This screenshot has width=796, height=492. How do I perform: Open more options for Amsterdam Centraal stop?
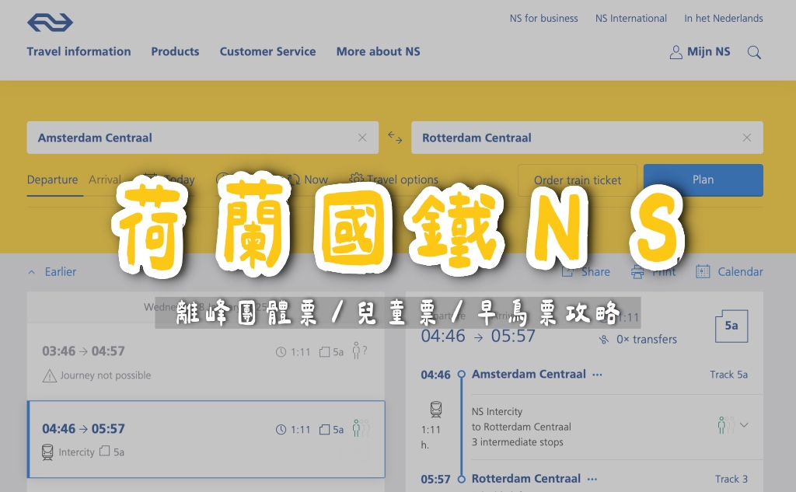click(x=597, y=375)
